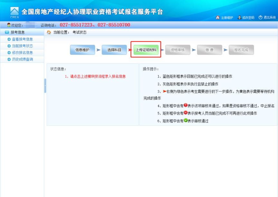This screenshot has height=197, width=278.
Task: Click the hotline number 027-85510700
Action: tap(114, 25)
